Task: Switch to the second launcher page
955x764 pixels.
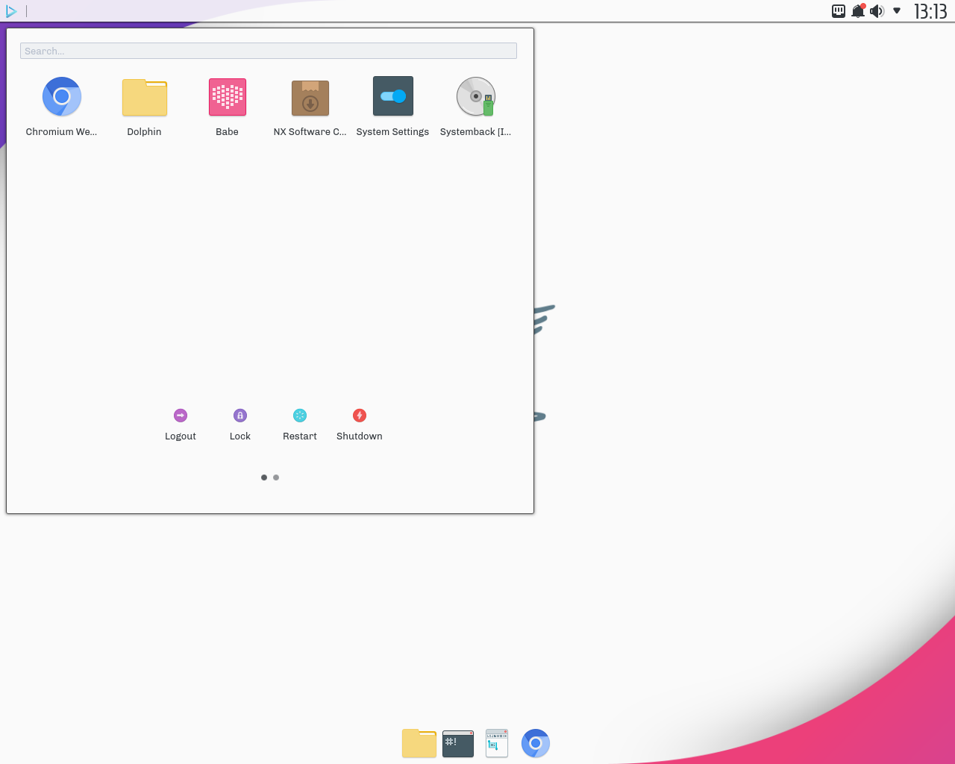Action: (275, 477)
